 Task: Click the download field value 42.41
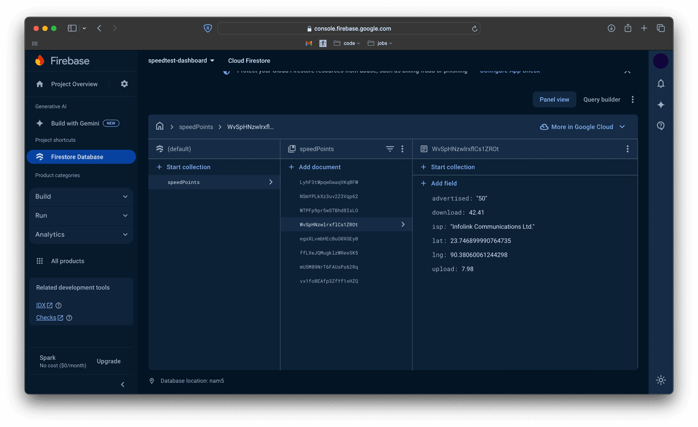click(476, 213)
